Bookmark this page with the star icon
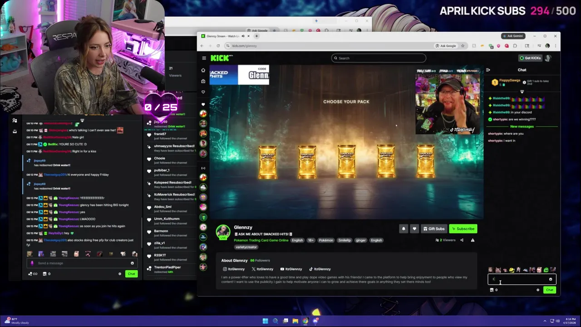 point(463,46)
